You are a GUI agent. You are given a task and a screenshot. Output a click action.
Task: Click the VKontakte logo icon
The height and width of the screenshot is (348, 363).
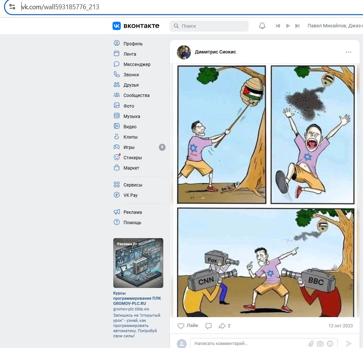(117, 26)
